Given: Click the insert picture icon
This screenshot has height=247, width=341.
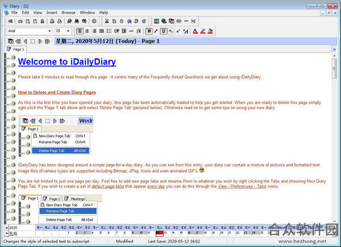Looking at the screenshot, I should [x=156, y=21].
